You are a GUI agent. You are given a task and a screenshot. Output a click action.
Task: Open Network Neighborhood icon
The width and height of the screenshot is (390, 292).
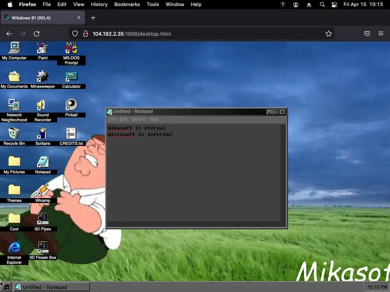click(x=14, y=110)
